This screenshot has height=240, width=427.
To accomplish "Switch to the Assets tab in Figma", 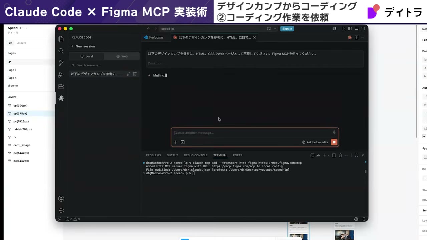I will 22,43.
